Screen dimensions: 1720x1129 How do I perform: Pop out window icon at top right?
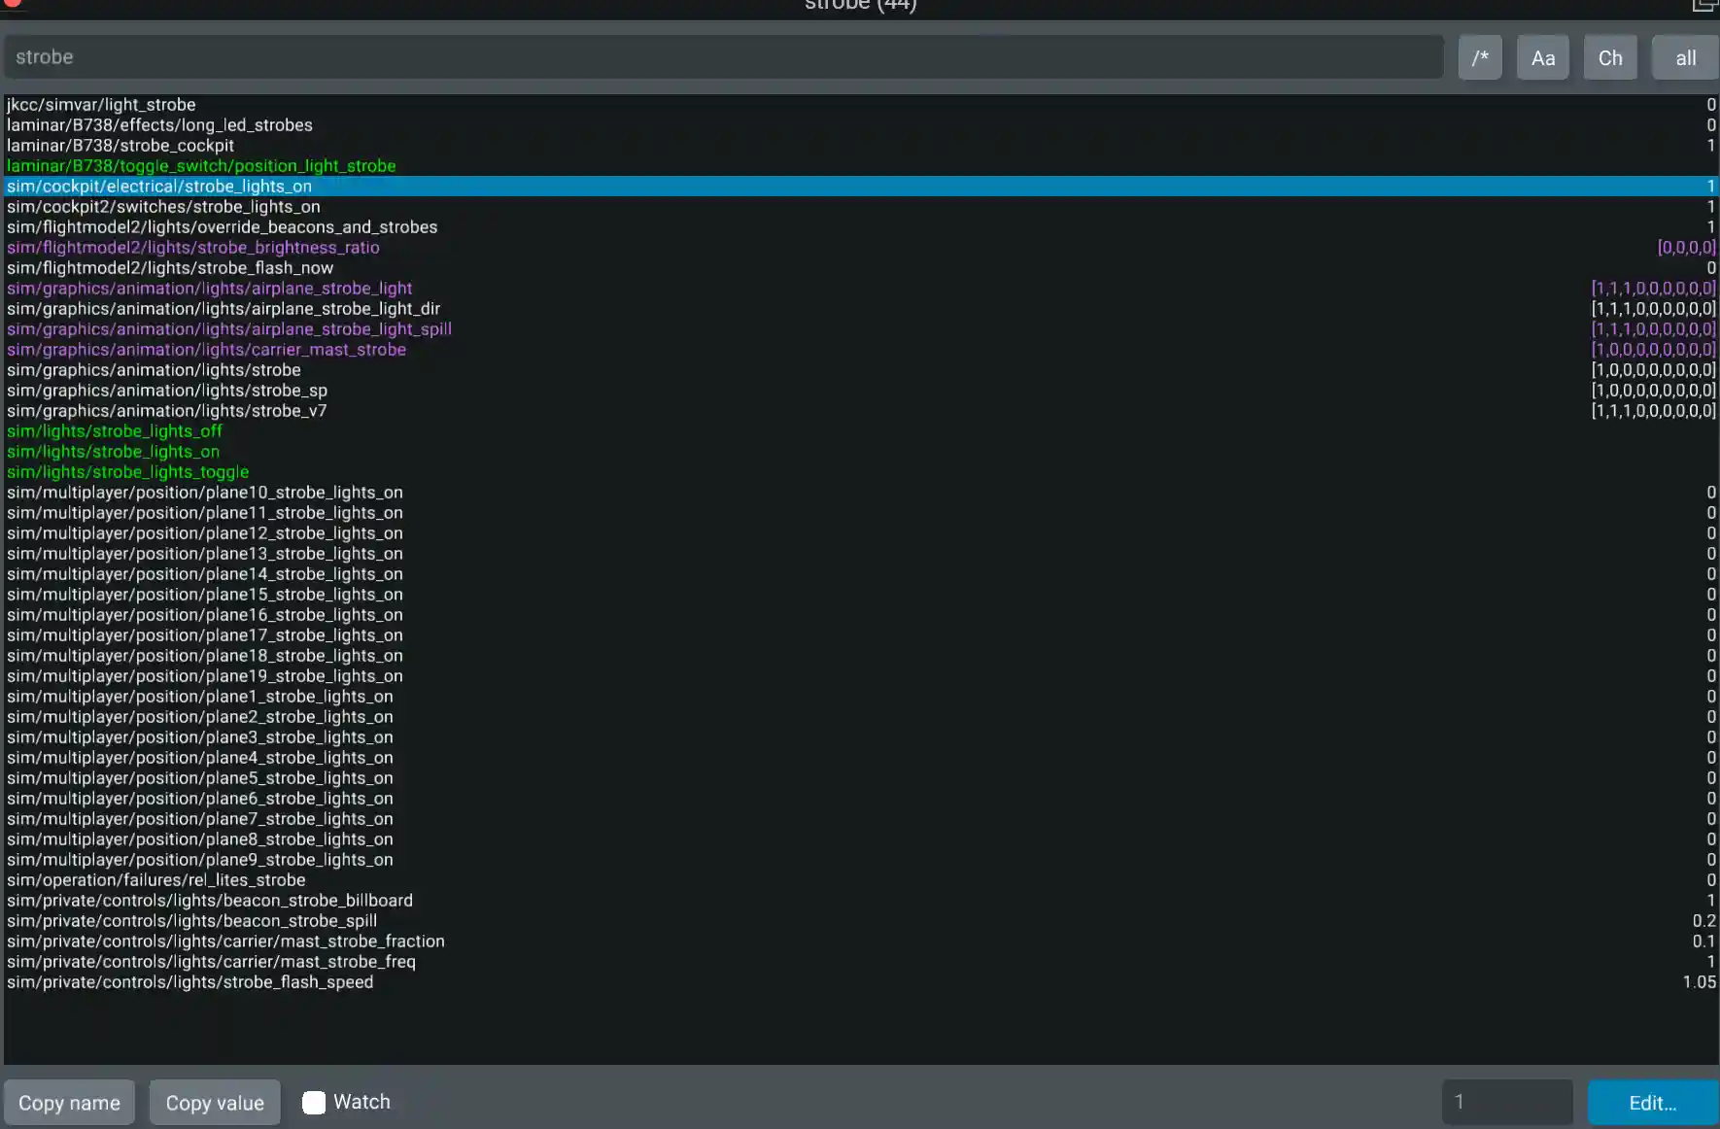tap(1705, 5)
